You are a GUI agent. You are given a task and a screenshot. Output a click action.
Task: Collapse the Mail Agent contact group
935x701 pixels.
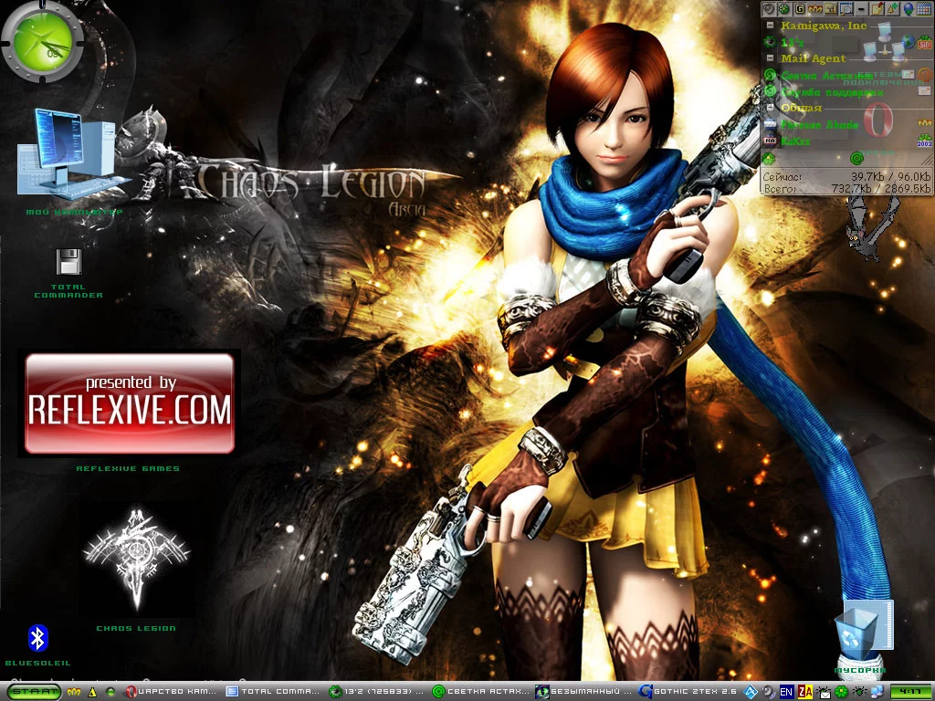[770, 58]
